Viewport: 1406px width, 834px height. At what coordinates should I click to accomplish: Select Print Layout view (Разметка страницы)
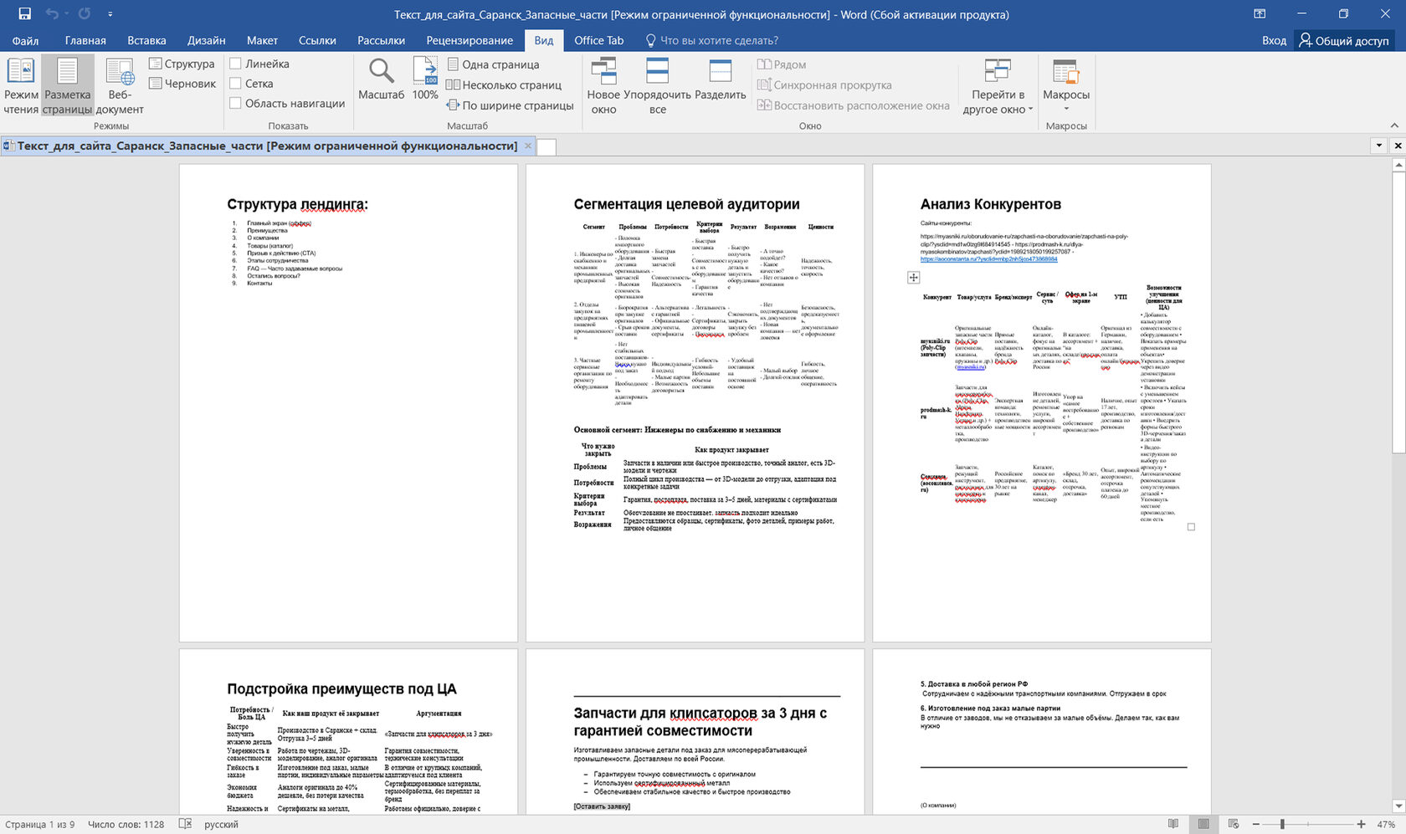(68, 86)
